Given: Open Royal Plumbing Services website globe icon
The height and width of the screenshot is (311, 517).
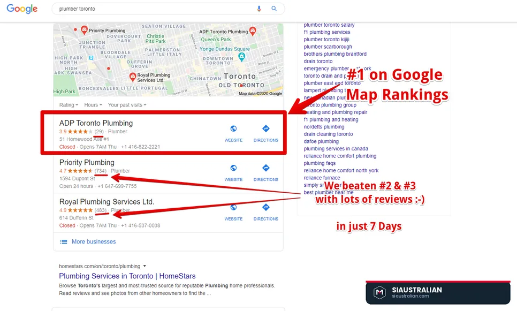Looking at the screenshot, I should (233, 207).
